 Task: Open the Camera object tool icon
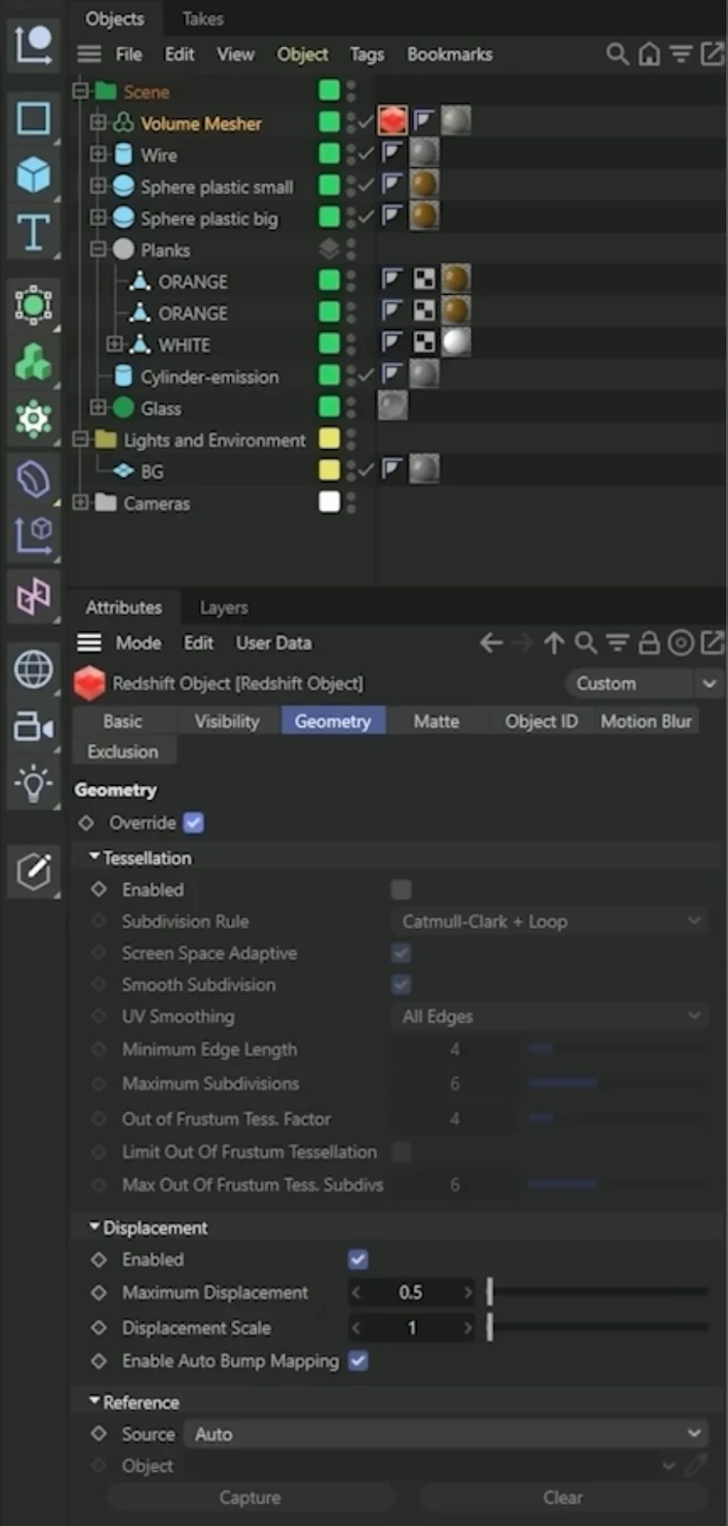pyautogui.click(x=33, y=728)
